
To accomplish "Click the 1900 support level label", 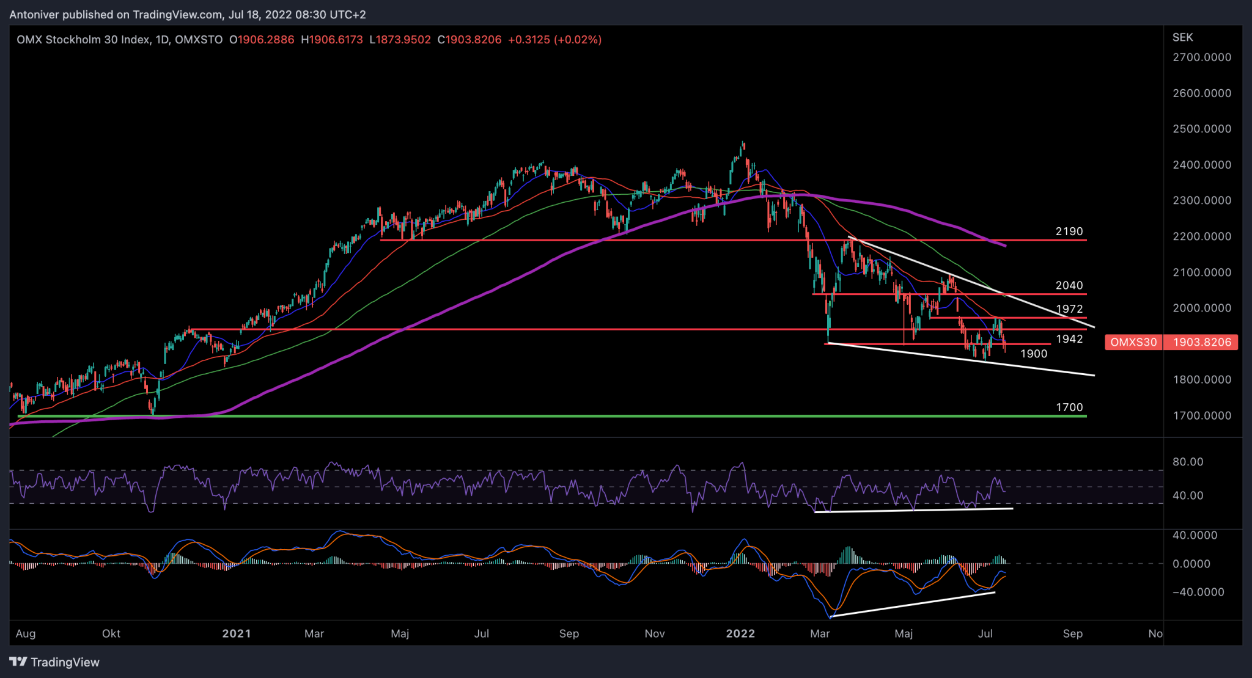I will tap(1034, 354).
